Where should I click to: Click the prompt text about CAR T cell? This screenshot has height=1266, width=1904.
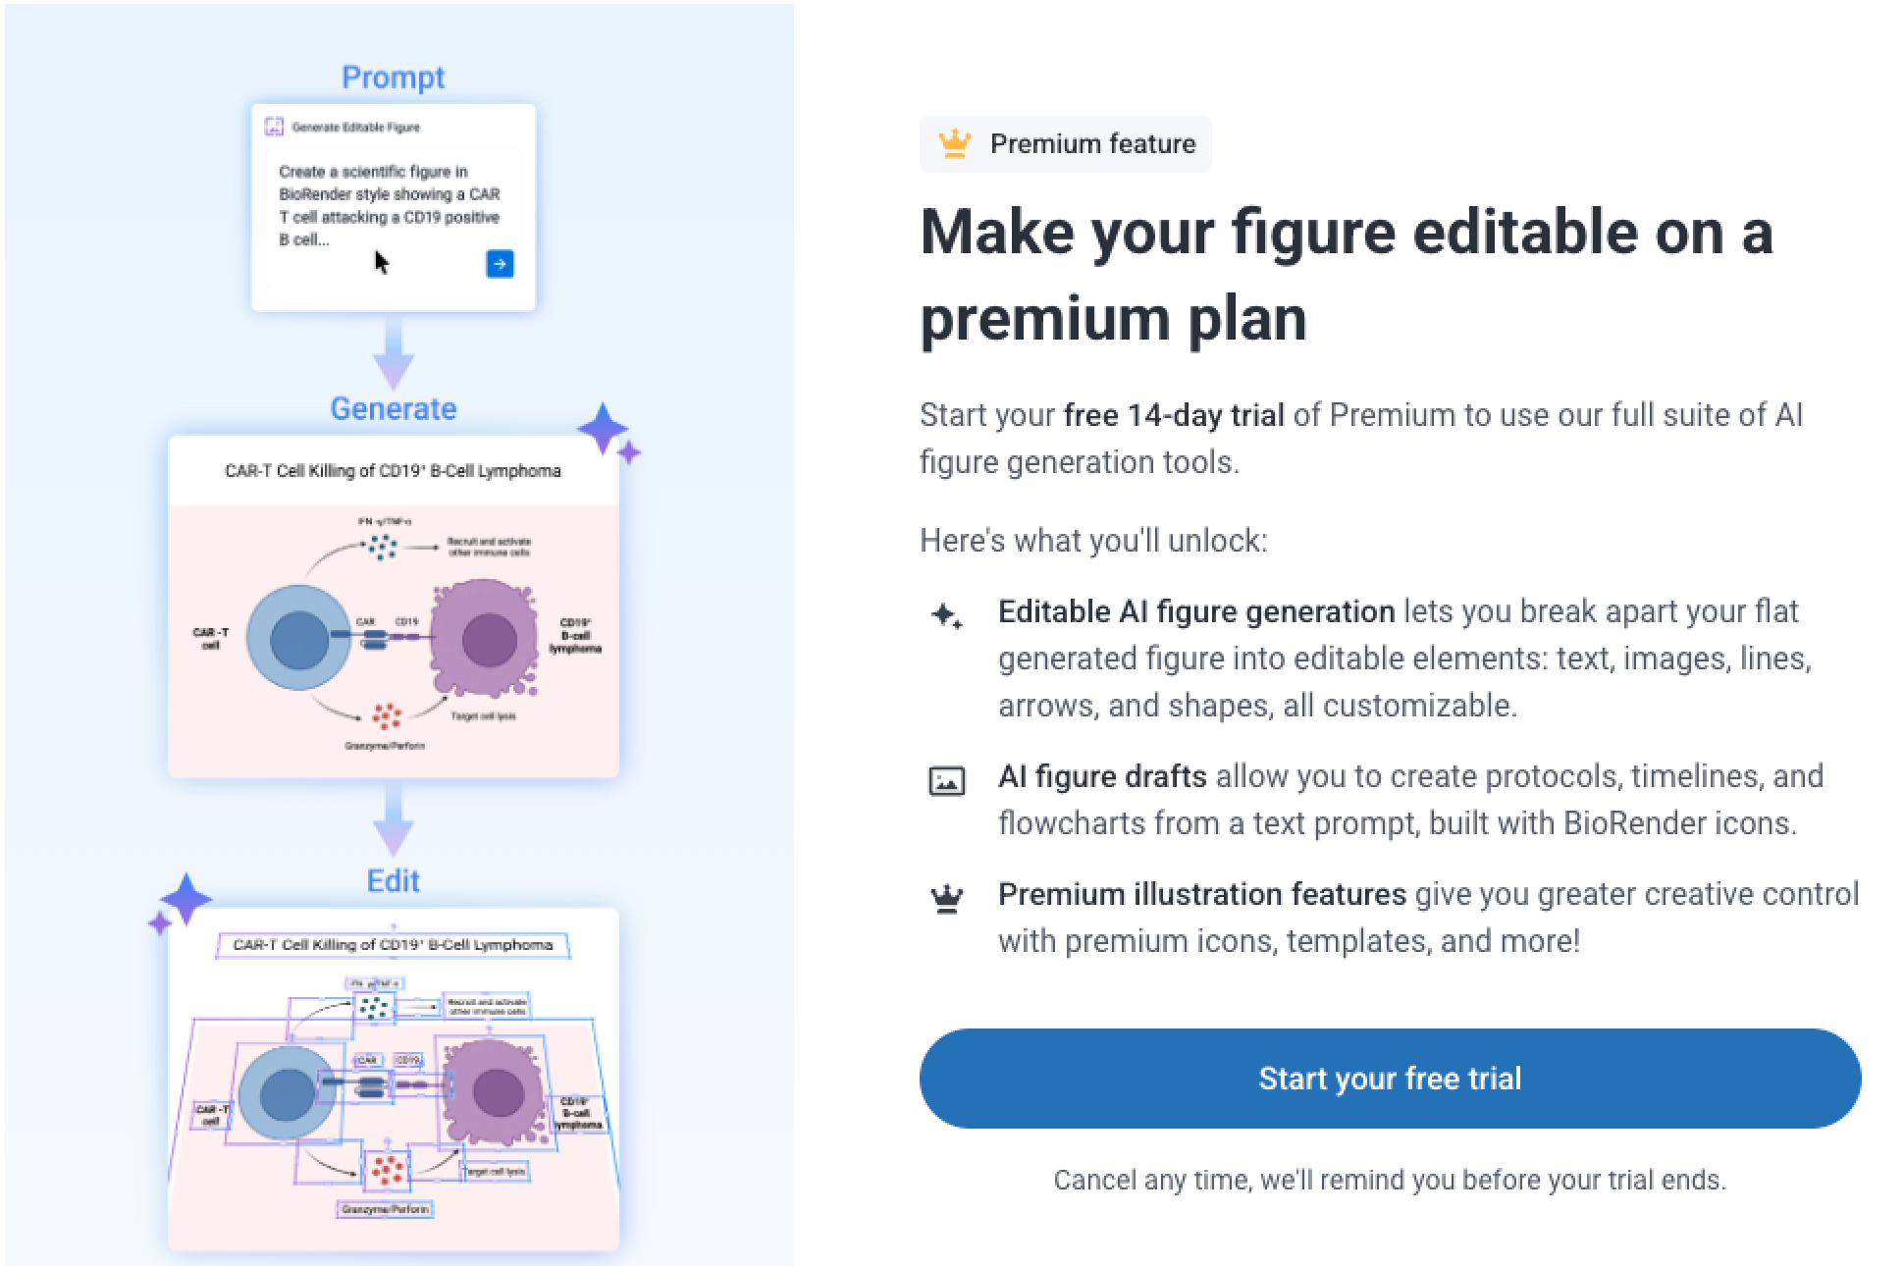pyautogui.click(x=389, y=205)
